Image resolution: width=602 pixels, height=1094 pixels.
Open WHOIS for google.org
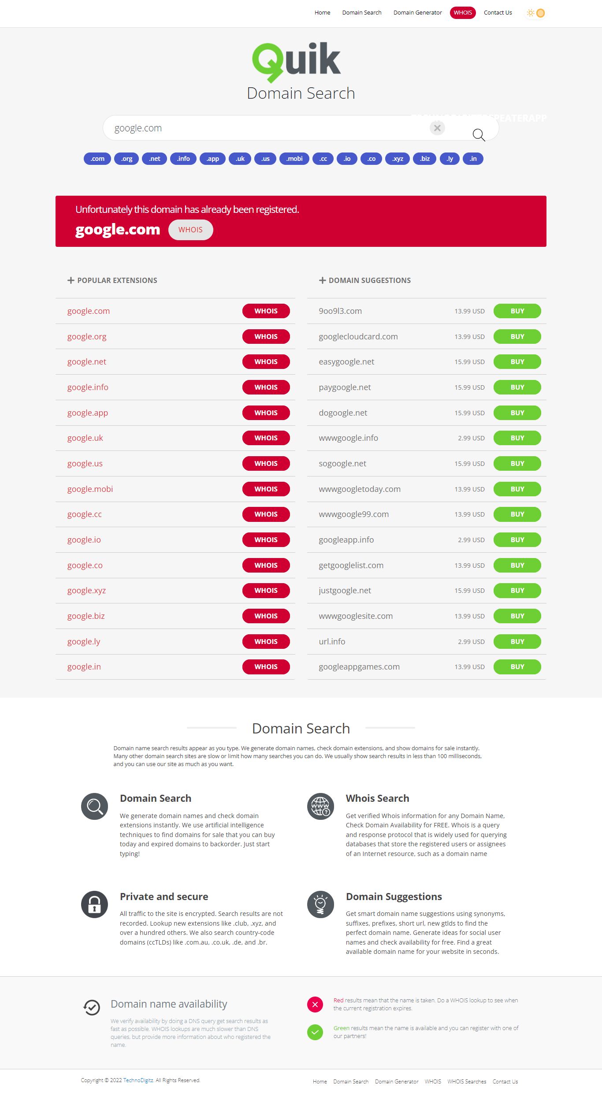click(266, 336)
